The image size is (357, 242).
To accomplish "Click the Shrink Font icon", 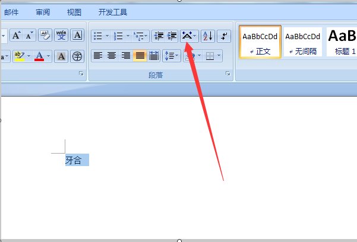I will [x=29, y=35].
